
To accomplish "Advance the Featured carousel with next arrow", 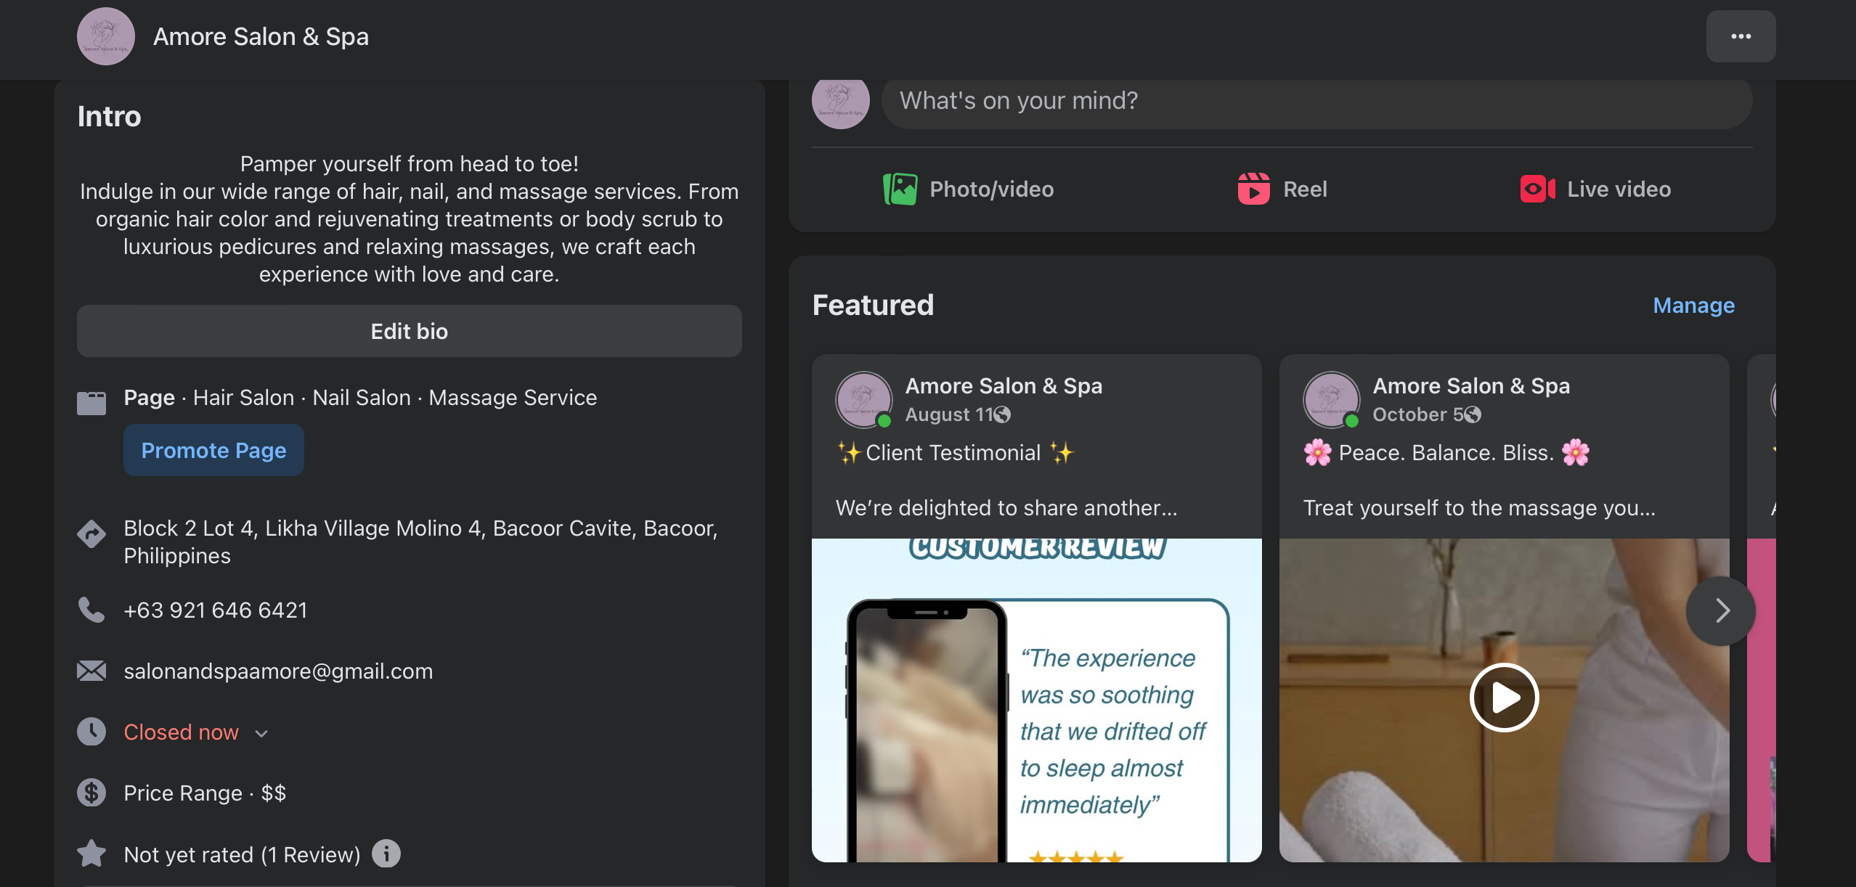I will click(x=1721, y=610).
